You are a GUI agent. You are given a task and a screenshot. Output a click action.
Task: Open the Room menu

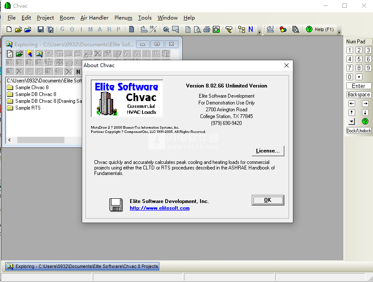(67, 18)
